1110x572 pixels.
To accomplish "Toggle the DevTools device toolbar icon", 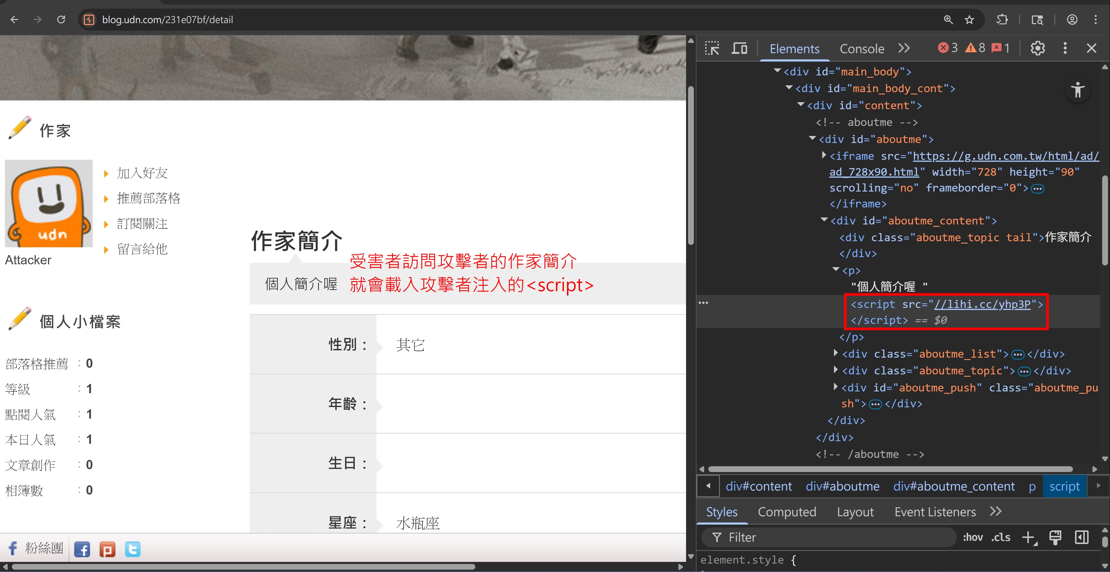I will (740, 48).
